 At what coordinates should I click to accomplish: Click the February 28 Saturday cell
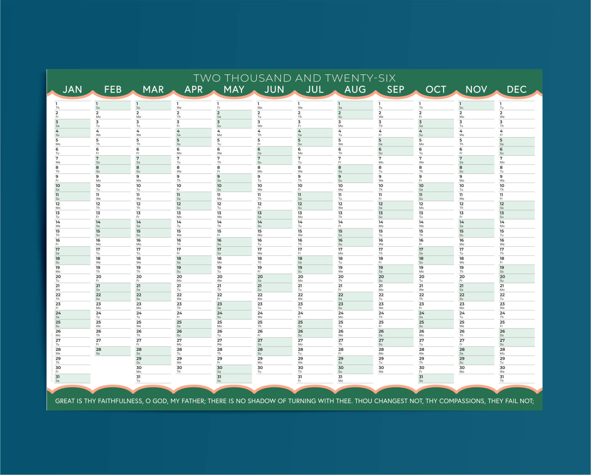(x=113, y=351)
